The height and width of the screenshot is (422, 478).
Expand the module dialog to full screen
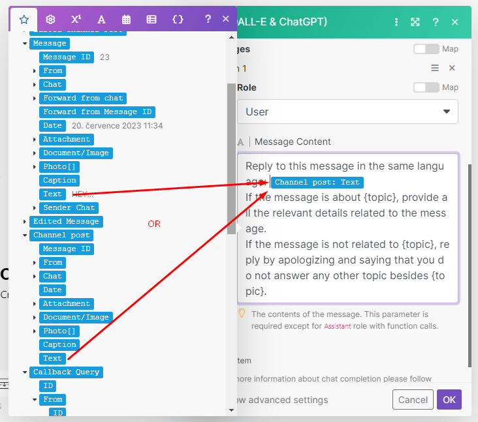pyautogui.click(x=415, y=22)
